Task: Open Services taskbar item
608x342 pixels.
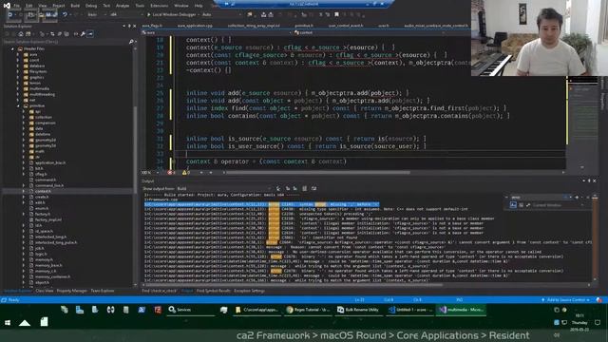Action: point(190,310)
